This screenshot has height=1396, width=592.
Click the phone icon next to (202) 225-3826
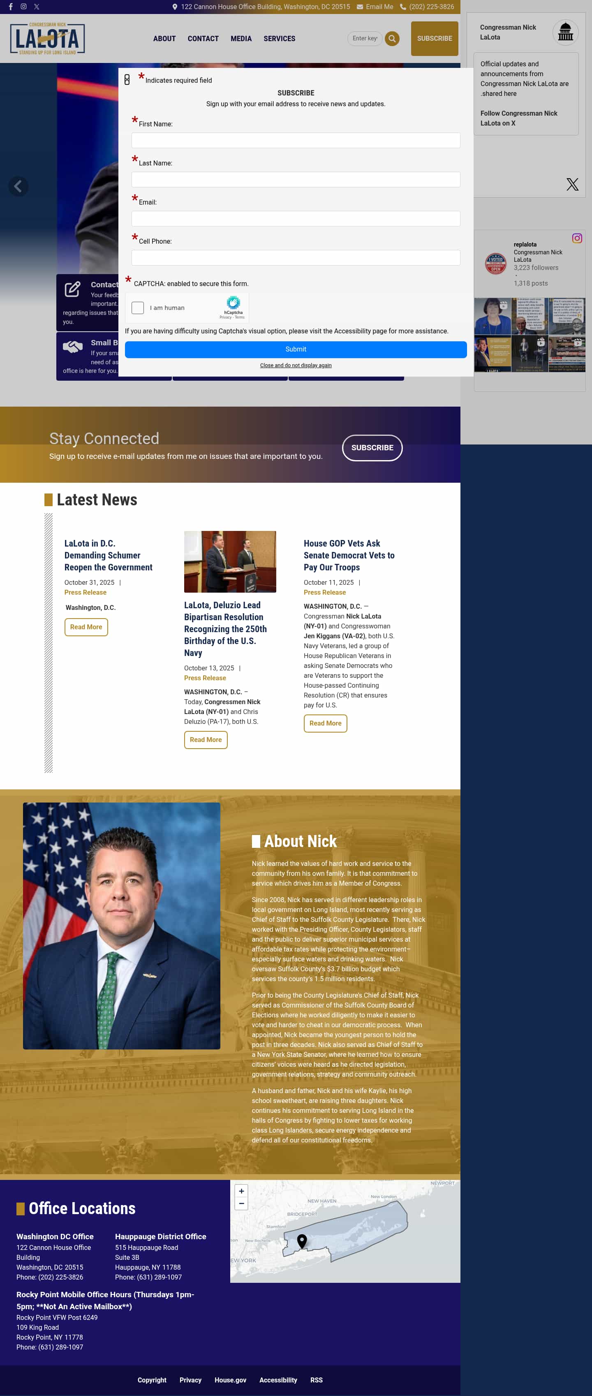403,7
